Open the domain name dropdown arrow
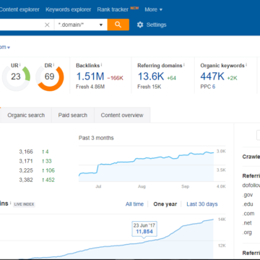Viewport: 260px width, 260px height. pos(9,48)
